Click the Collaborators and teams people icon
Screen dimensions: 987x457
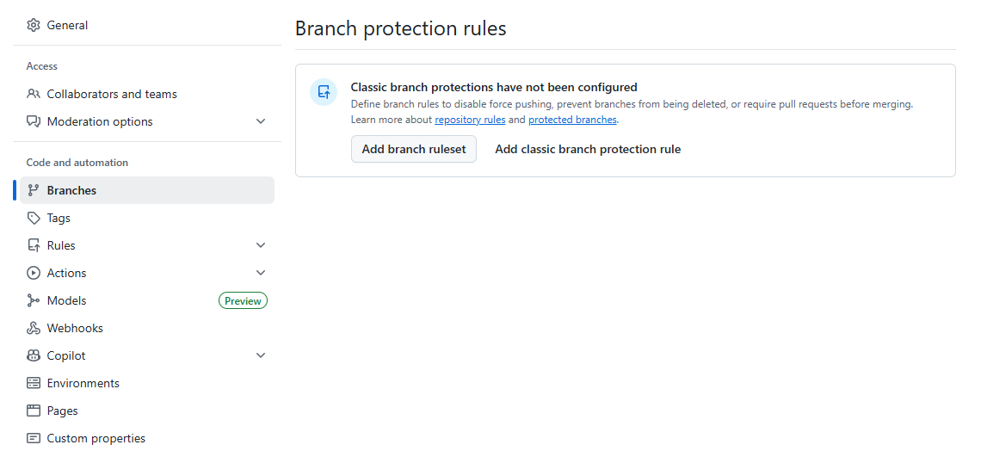pos(34,94)
